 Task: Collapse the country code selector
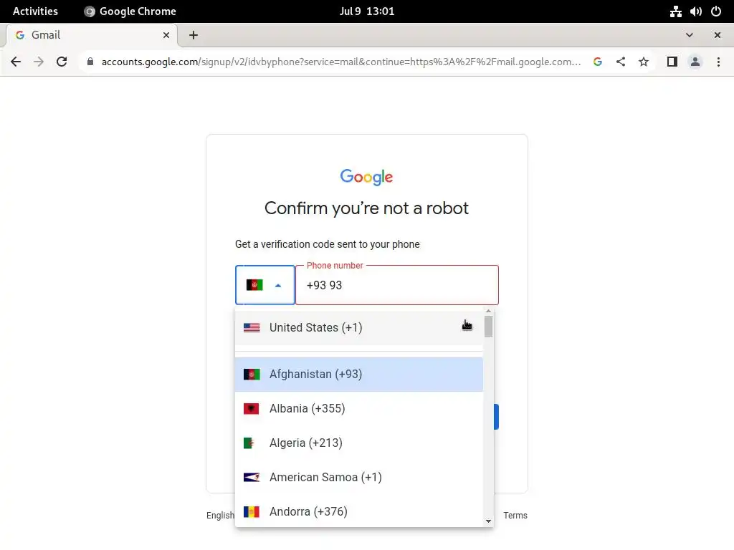tap(265, 285)
